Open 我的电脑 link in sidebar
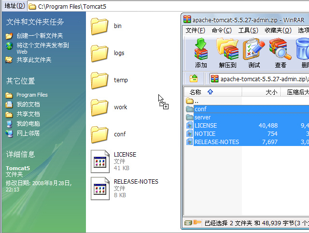The height and width of the screenshot is (233, 309). pos(28,124)
